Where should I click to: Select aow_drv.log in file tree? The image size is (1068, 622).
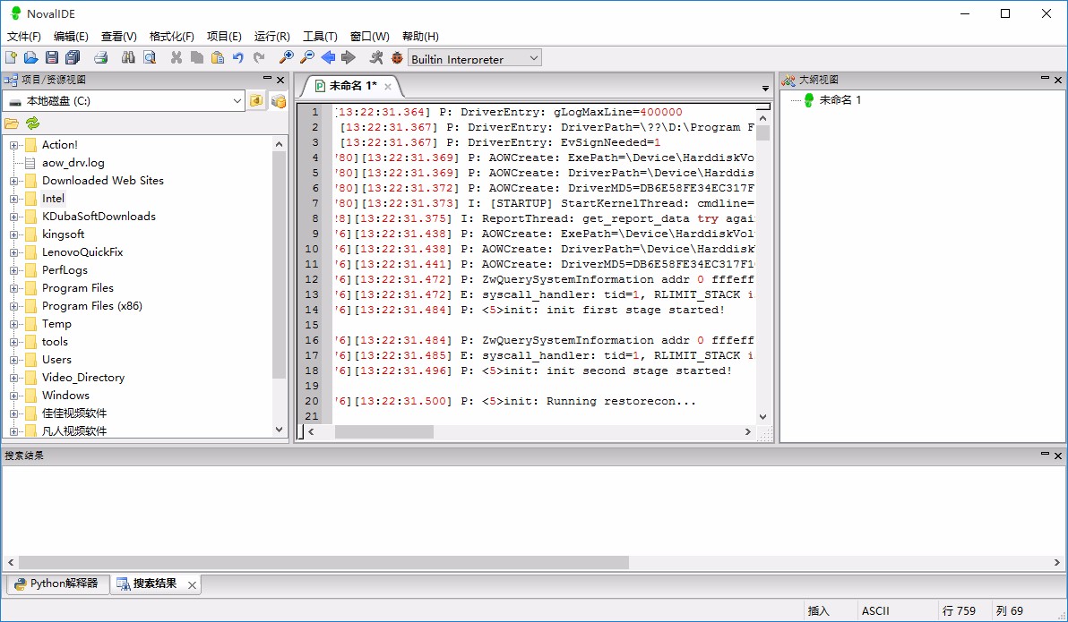pyautogui.click(x=73, y=163)
